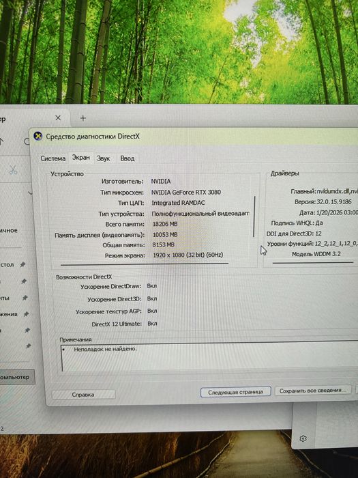This screenshot has width=358, height=478.
Task: Click the Примечания text box
Action: [209, 357]
